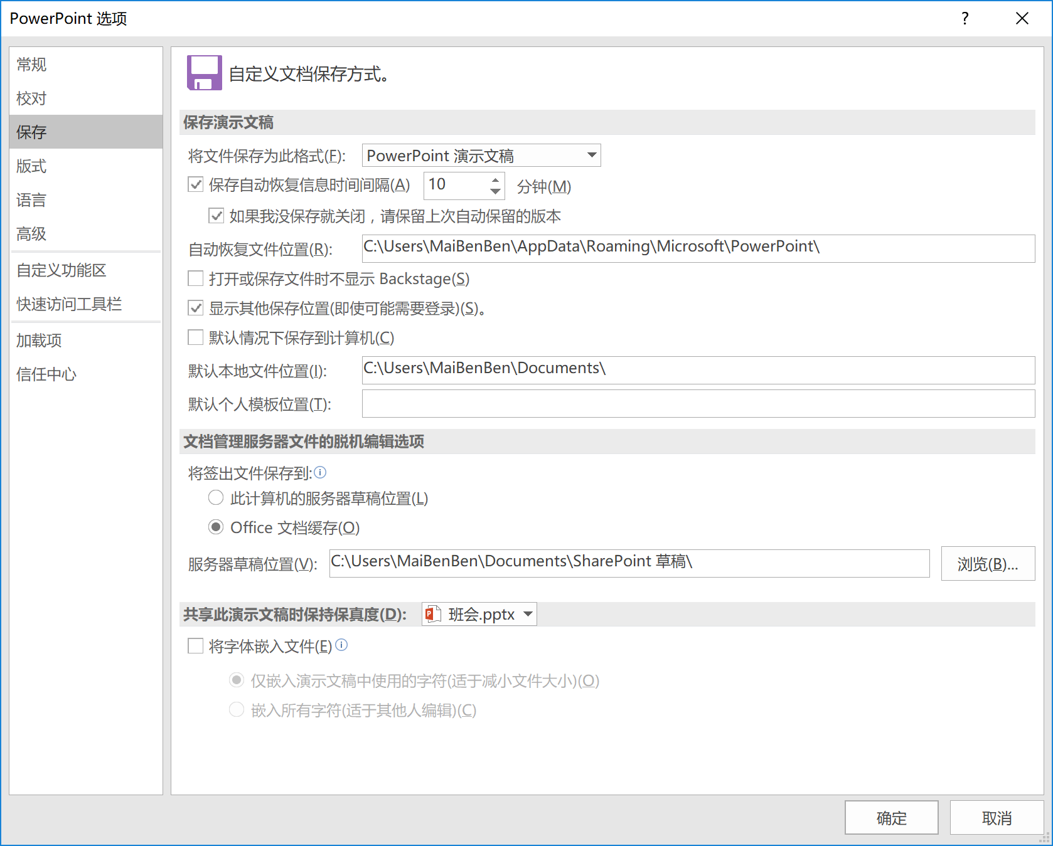
Task: Show the 高级 options category
Action: pos(86,233)
